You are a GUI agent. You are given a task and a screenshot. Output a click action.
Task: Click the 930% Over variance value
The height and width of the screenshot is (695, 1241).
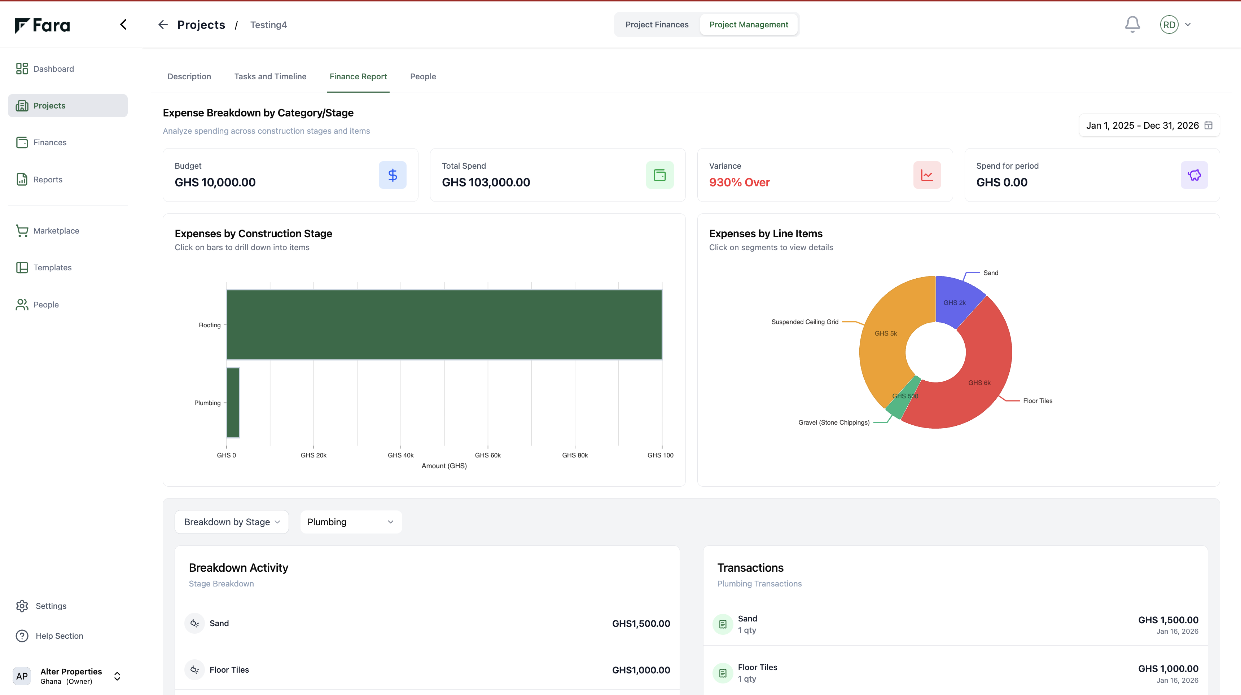tap(739, 182)
